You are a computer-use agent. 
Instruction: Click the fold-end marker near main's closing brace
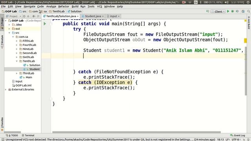click(x=51, y=99)
